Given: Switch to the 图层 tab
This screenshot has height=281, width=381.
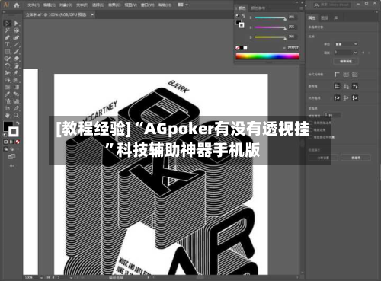Looking at the screenshot, I should click(x=325, y=18).
